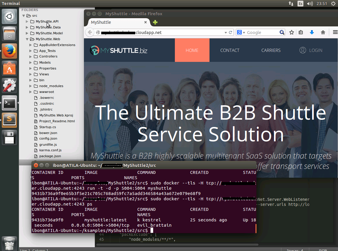The width and height of the screenshot is (338, 251).
Task: Open the .jshintrc file
Action: point(46,109)
